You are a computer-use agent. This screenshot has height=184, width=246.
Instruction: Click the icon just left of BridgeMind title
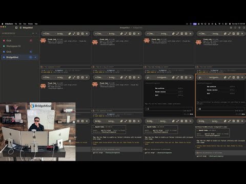[20, 28]
